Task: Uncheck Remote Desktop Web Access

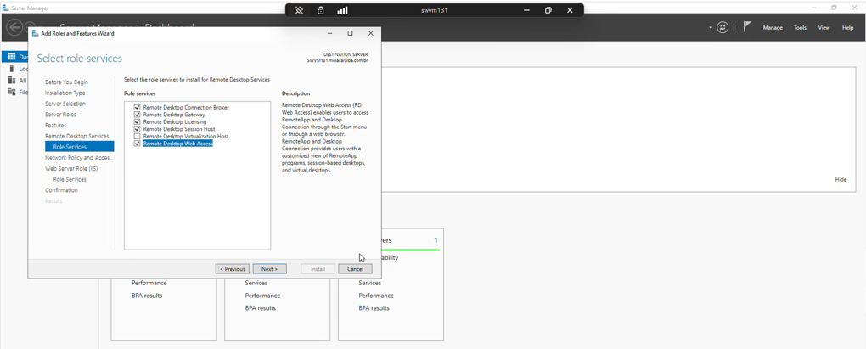Action: click(x=137, y=144)
